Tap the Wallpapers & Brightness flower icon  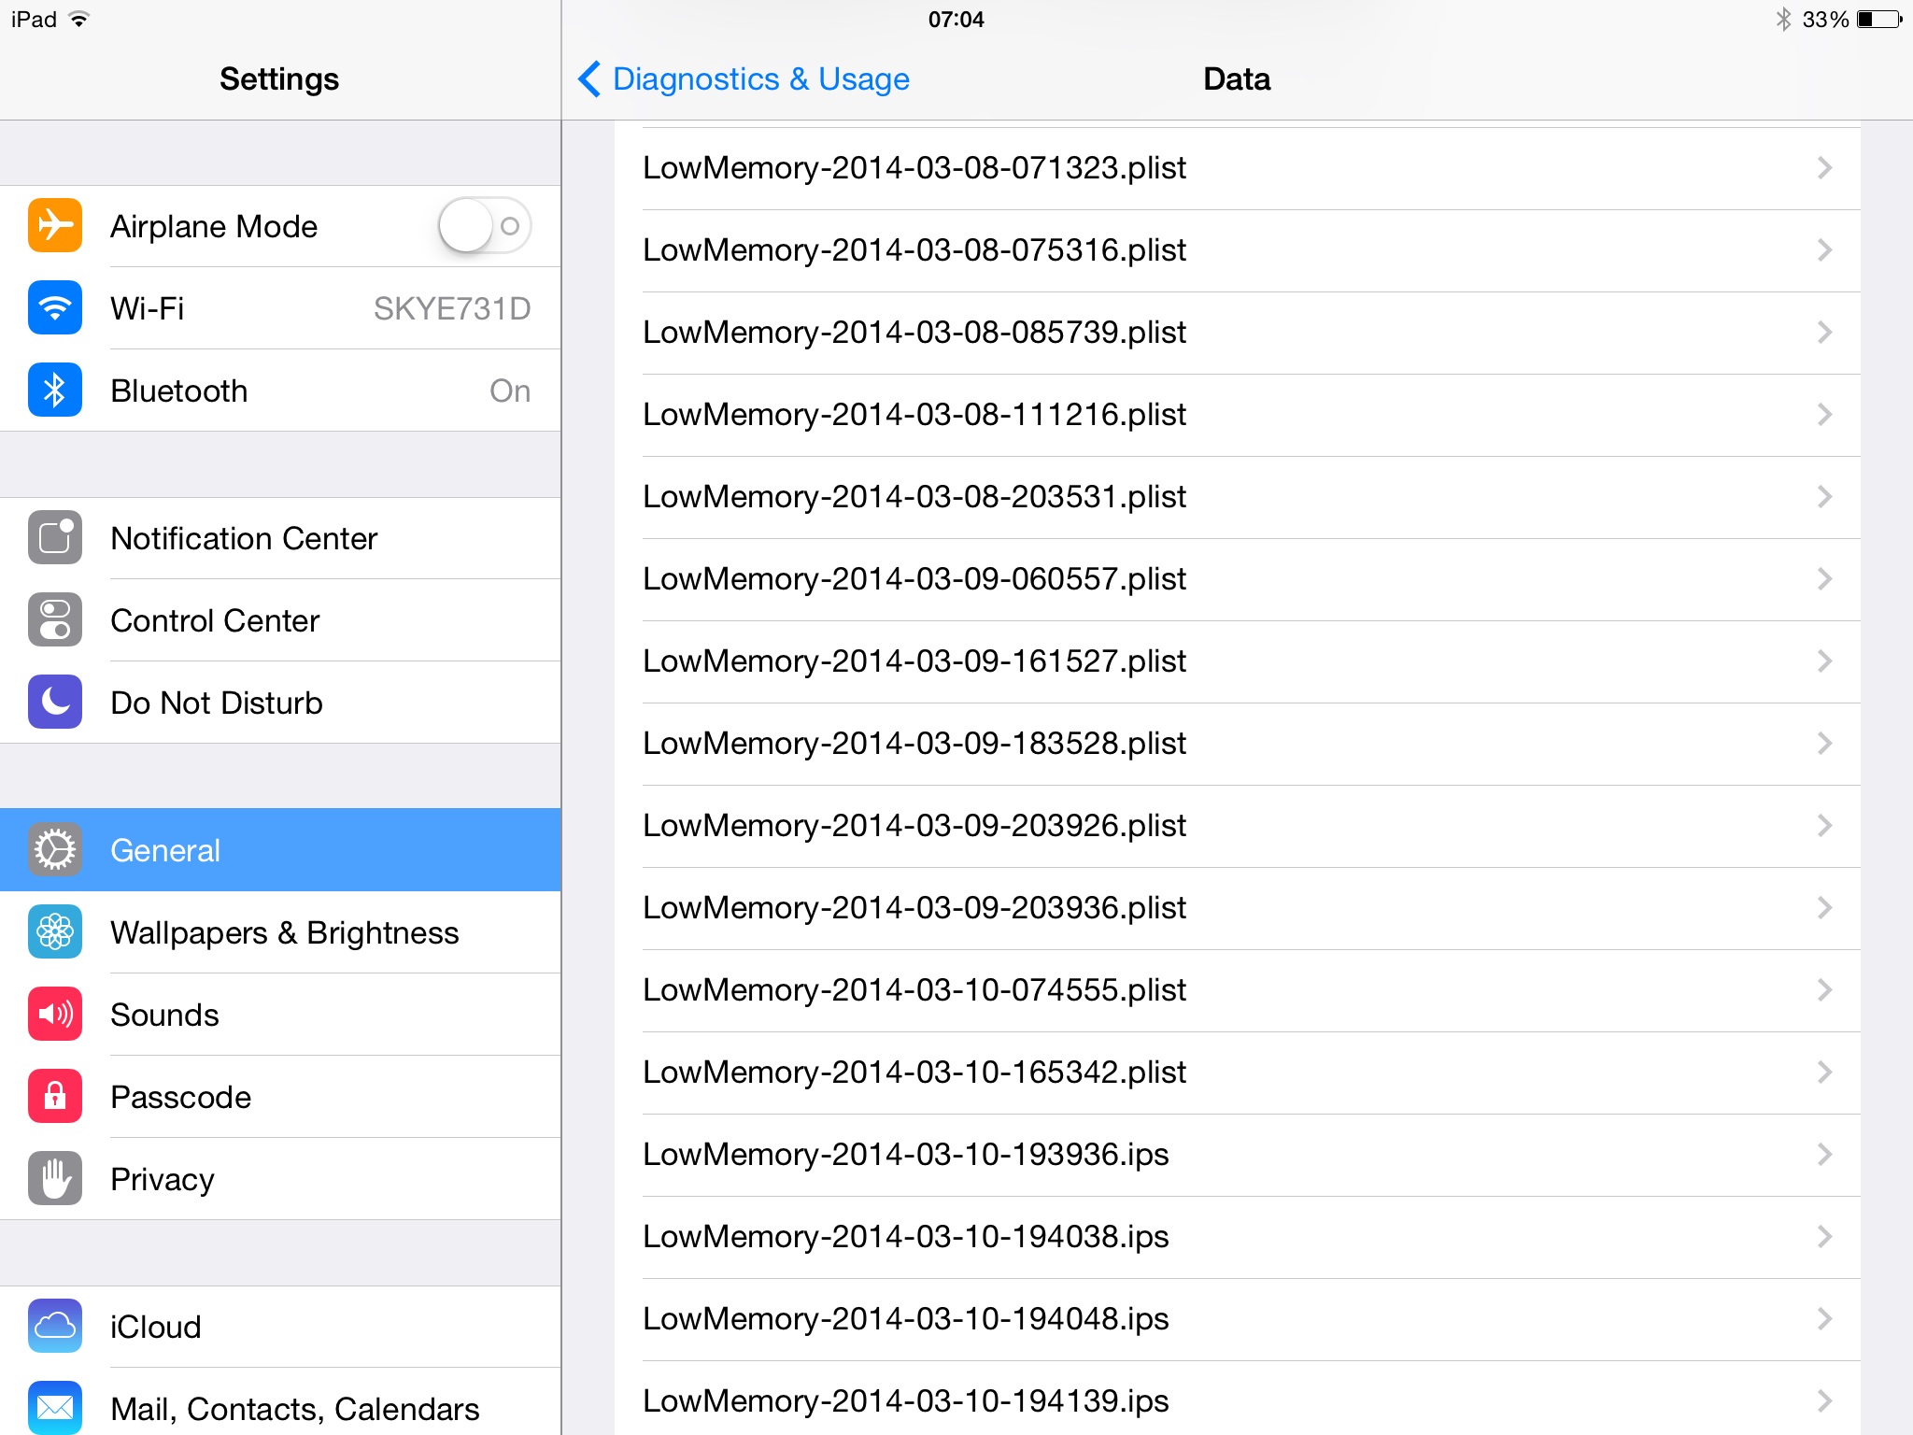[55, 932]
